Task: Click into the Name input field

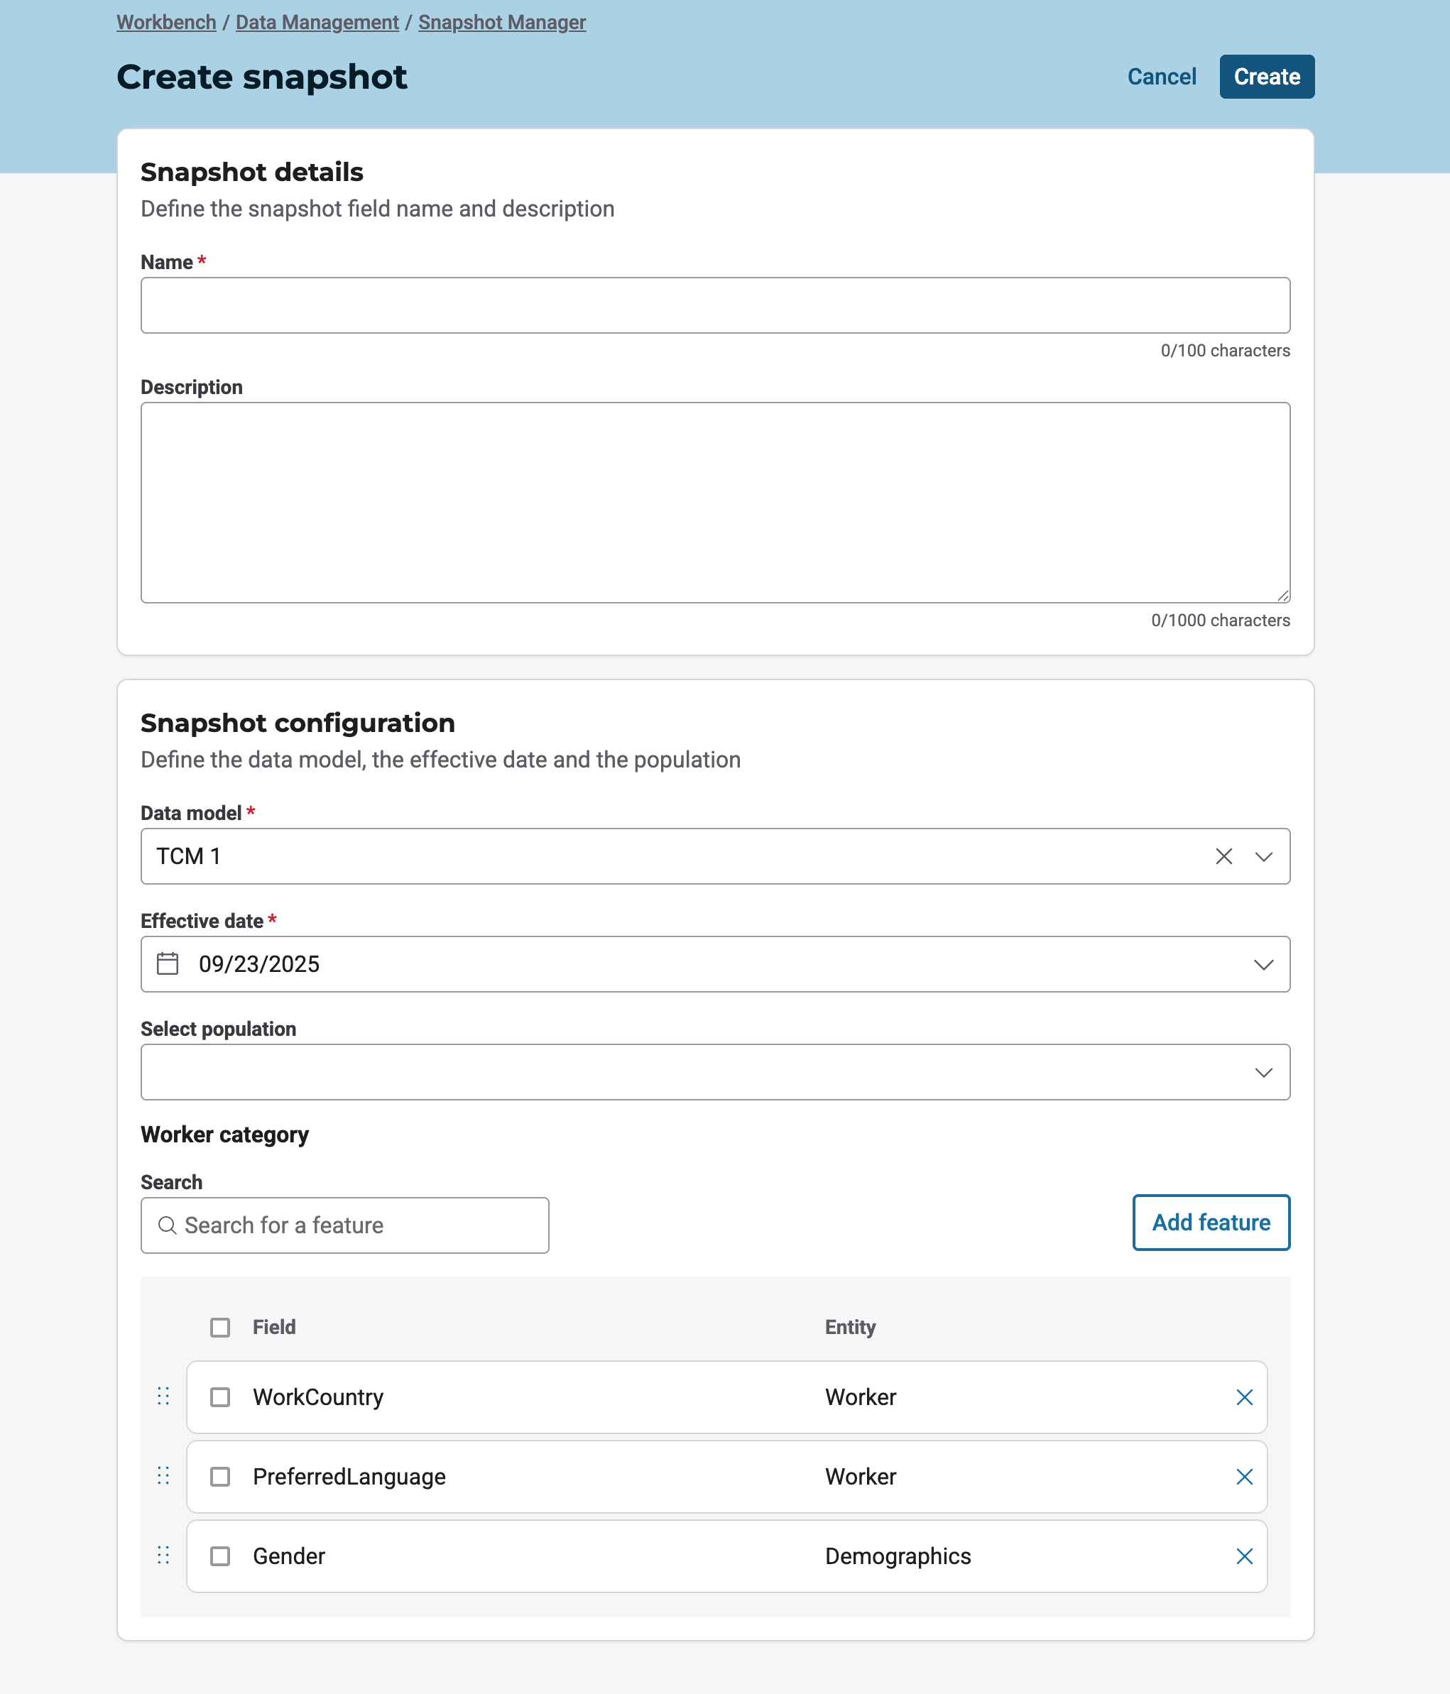Action: point(715,305)
